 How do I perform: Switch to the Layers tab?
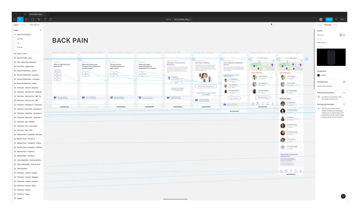pos(16,25)
